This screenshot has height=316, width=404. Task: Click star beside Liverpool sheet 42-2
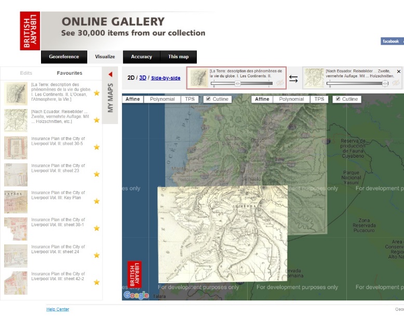click(97, 282)
